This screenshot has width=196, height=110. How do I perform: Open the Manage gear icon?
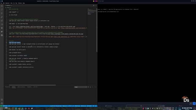(2, 103)
